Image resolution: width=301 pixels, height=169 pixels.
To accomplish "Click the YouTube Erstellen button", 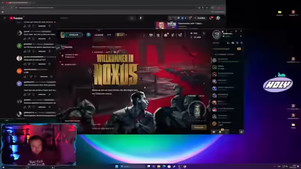I will 200,18.
